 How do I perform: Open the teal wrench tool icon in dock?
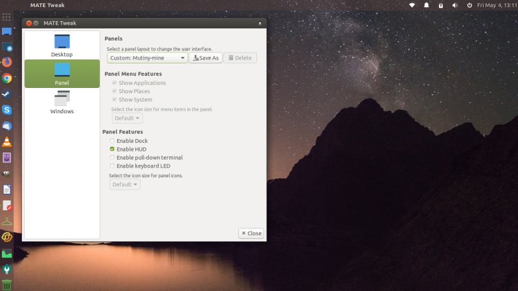(x=6, y=269)
